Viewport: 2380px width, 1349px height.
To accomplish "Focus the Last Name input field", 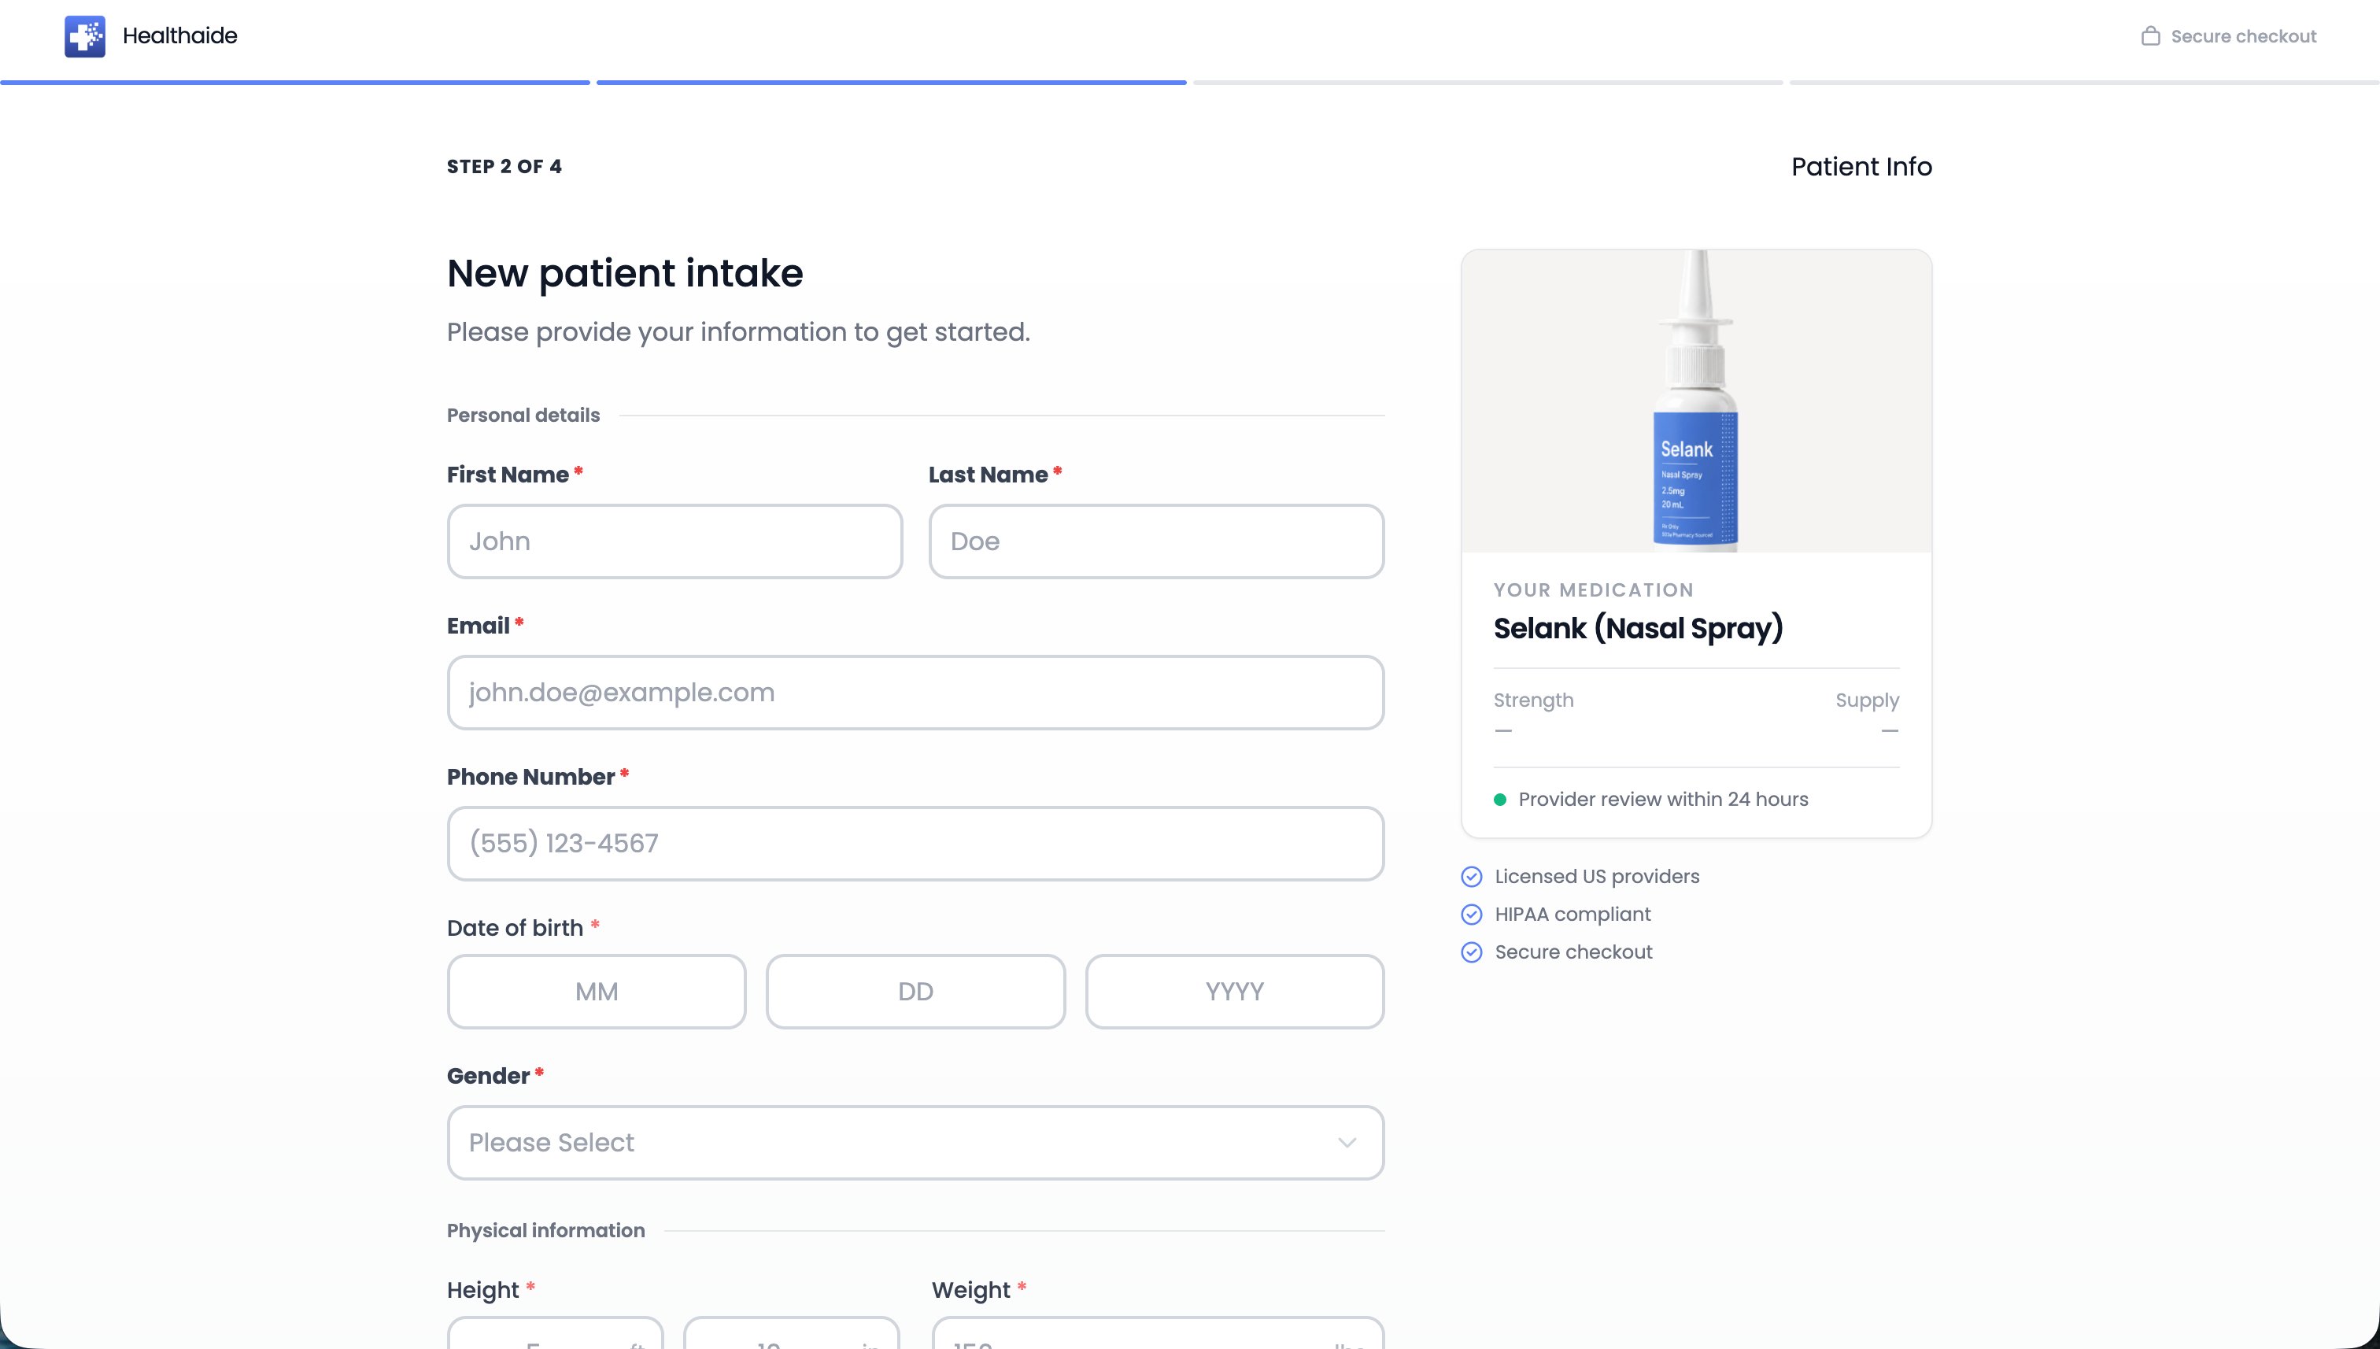I will pyautogui.click(x=1156, y=541).
